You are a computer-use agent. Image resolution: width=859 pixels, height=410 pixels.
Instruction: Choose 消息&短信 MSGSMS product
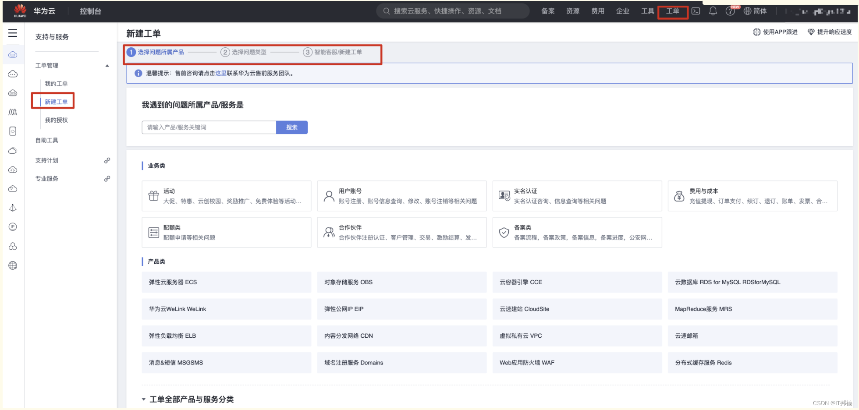pos(227,363)
